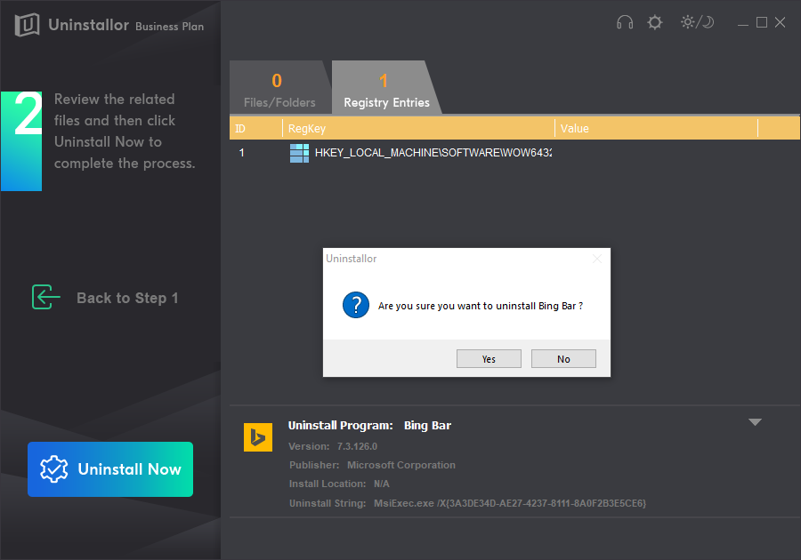
Task: Click the ID column header
Action: [x=256, y=129]
